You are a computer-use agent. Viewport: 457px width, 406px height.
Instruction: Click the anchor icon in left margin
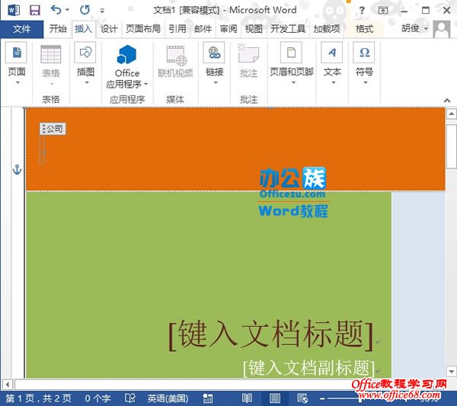(x=18, y=170)
